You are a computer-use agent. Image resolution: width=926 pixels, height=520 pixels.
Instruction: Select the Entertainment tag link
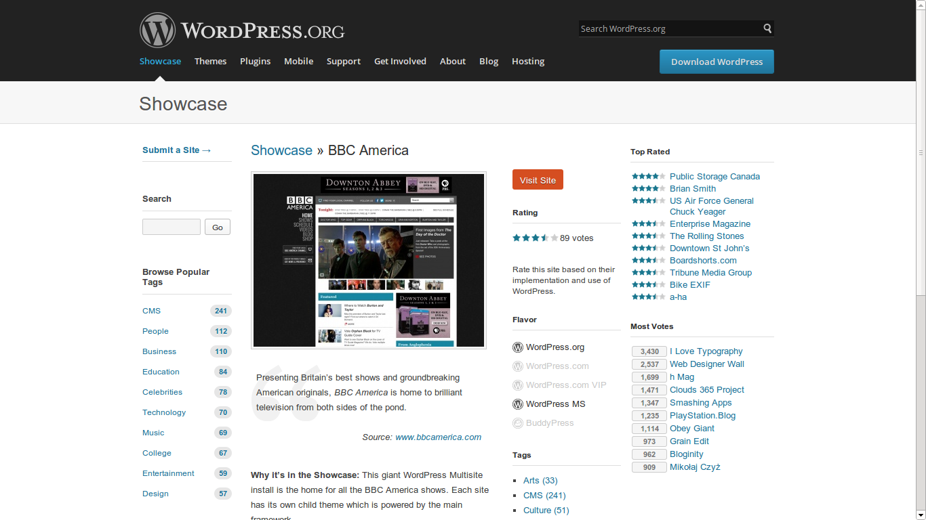(168, 473)
